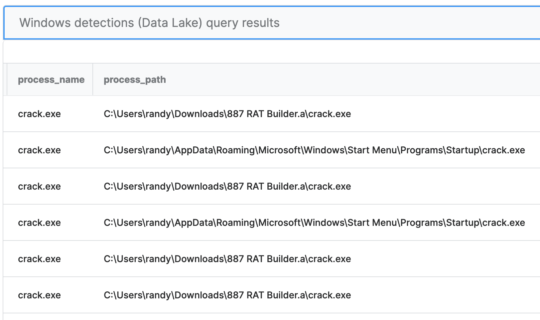The height and width of the screenshot is (320, 540).
Task: Select crack.exe process name in the first row
Action: [x=39, y=114]
